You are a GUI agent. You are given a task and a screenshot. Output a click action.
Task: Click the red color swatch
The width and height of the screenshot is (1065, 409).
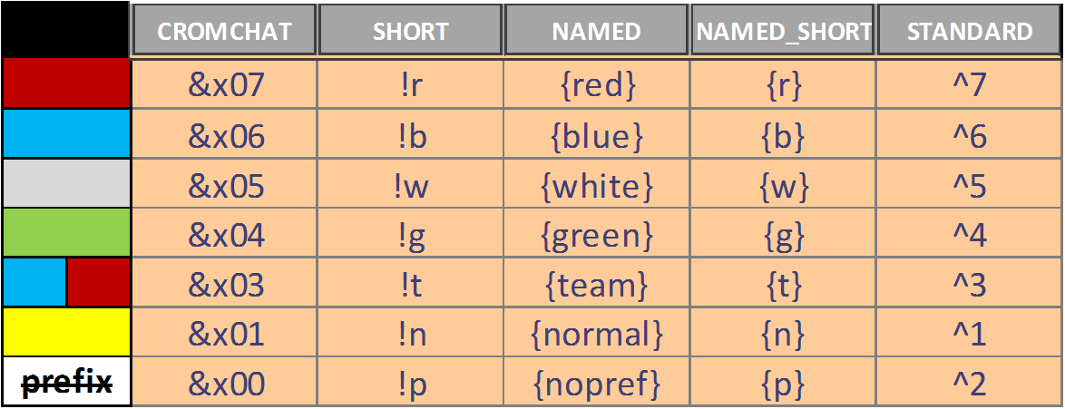point(66,83)
